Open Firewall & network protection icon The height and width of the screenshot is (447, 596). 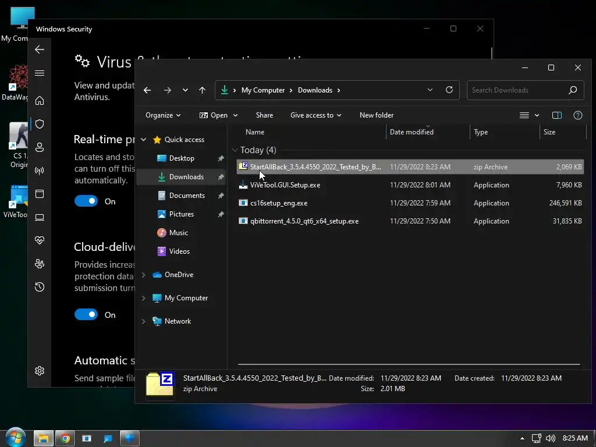[x=40, y=171]
